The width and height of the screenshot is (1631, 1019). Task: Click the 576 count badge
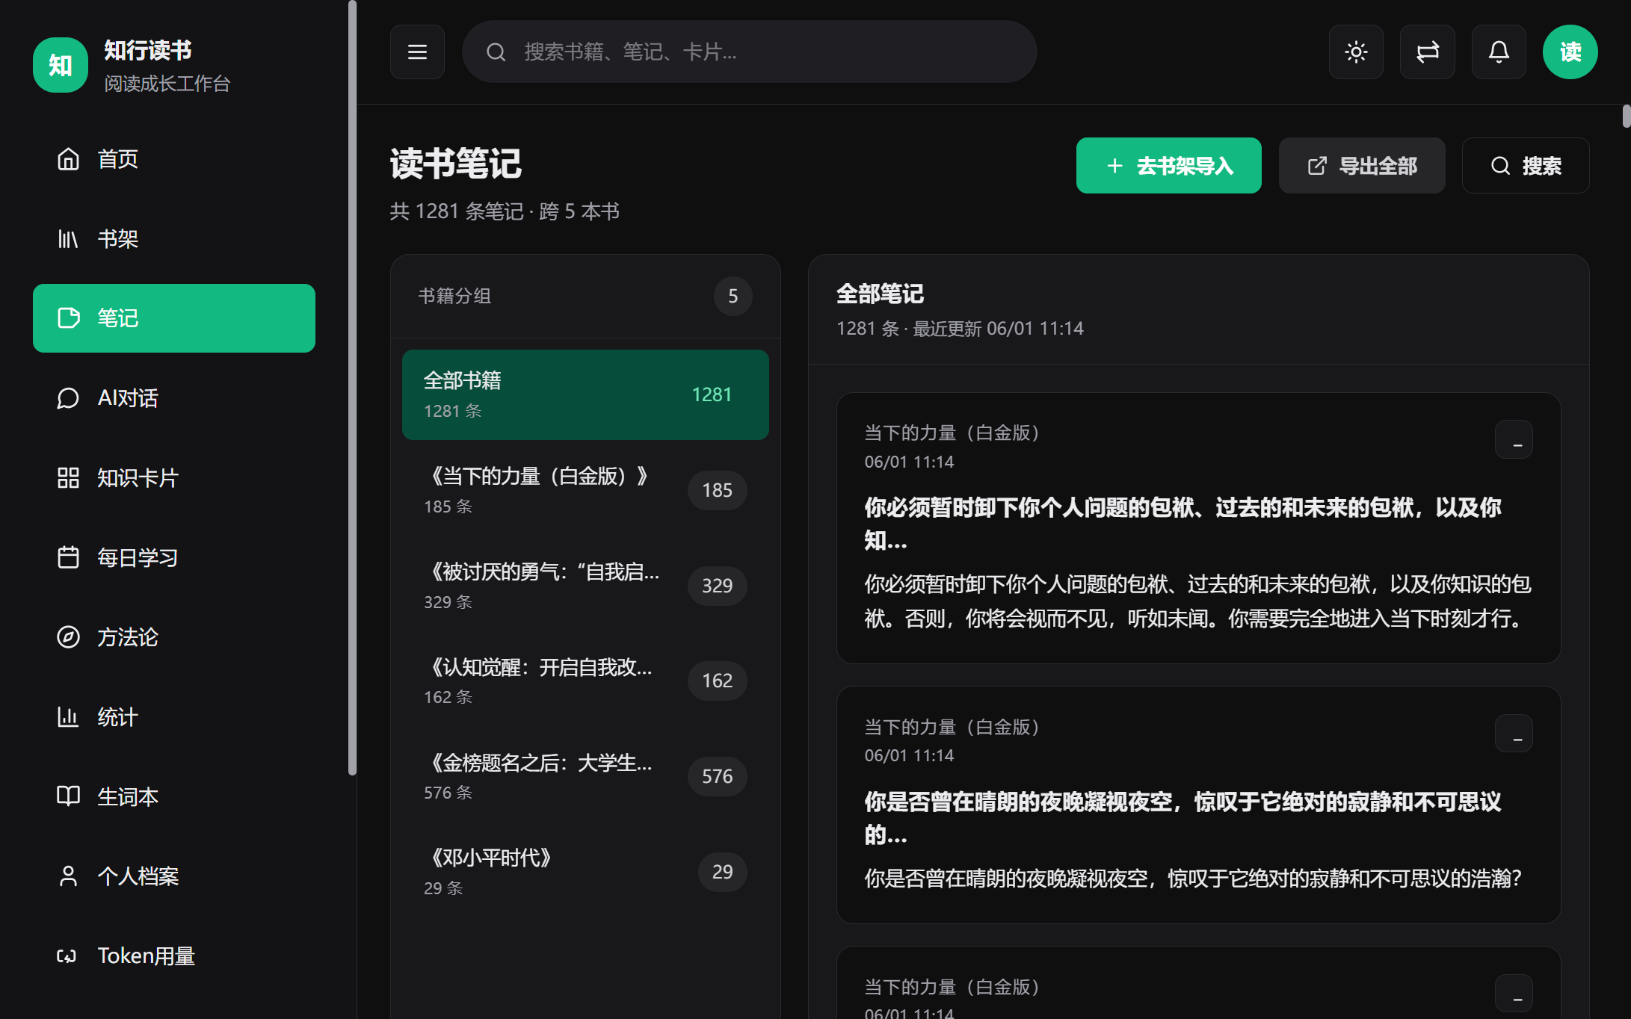[x=717, y=776]
